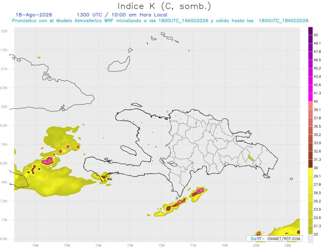
Task: Click the colorbar value 39.1
Action: click(x=318, y=110)
